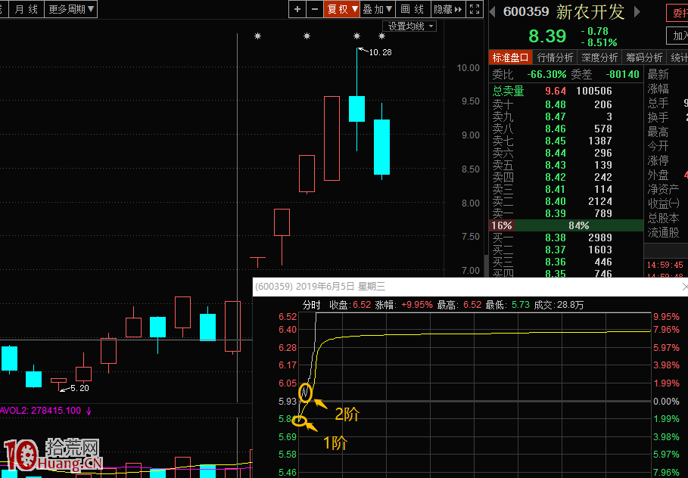The height and width of the screenshot is (478, 688).
Task: Zoom in chart with plus button
Action: [x=297, y=9]
